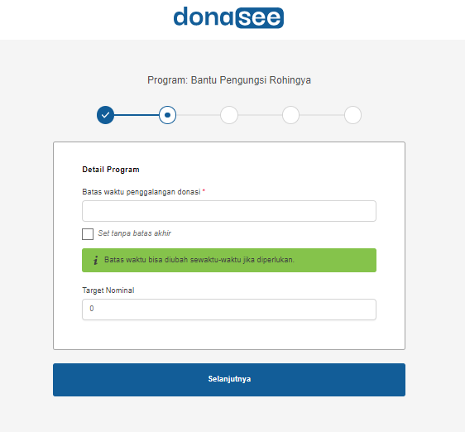Image resolution: width=465 pixels, height=432 pixels.
Task: Click the red required asterisk
Action: tap(204, 190)
